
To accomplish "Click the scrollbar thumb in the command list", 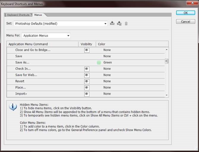I will 167,61.
